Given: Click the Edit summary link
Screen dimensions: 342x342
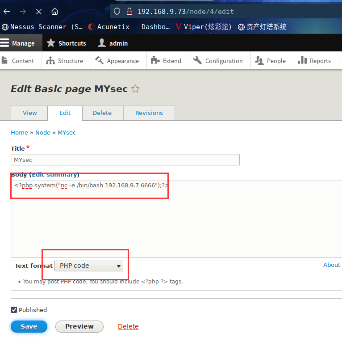Looking at the screenshot, I should 54,175.
